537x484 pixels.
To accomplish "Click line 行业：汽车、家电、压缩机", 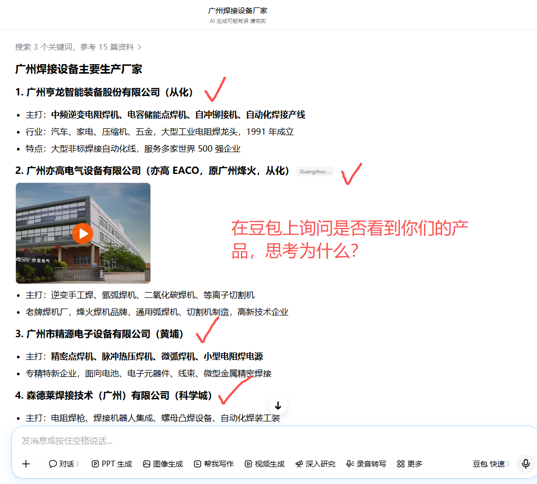I will point(159,131).
